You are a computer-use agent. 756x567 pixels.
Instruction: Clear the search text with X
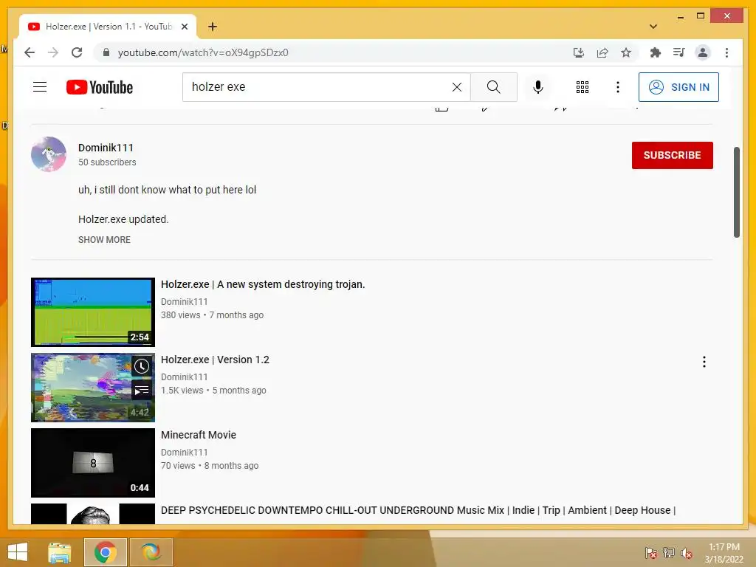coord(456,87)
